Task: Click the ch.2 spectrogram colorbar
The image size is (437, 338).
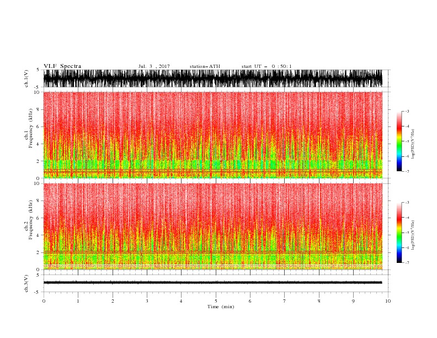Action: [x=399, y=233]
